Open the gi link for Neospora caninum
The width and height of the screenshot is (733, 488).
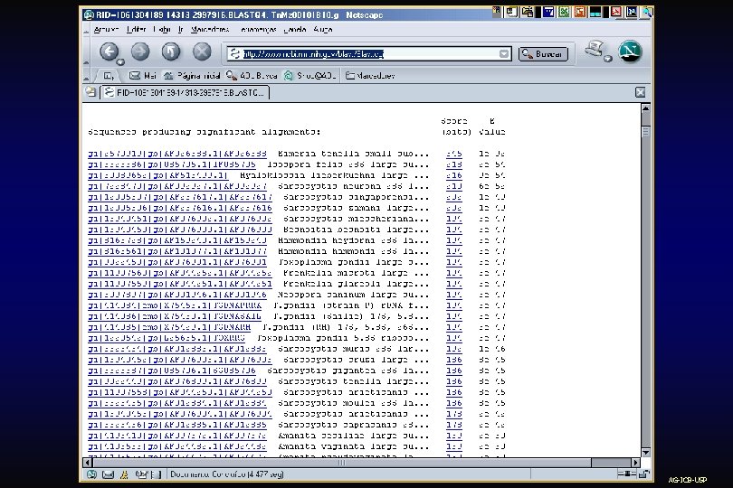(x=177, y=295)
